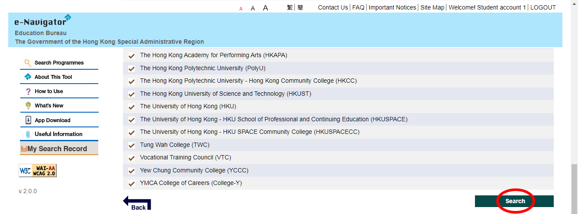Uncheck Vocational Training Council (VTC)
The image size is (578, 214).
point(132,158)
